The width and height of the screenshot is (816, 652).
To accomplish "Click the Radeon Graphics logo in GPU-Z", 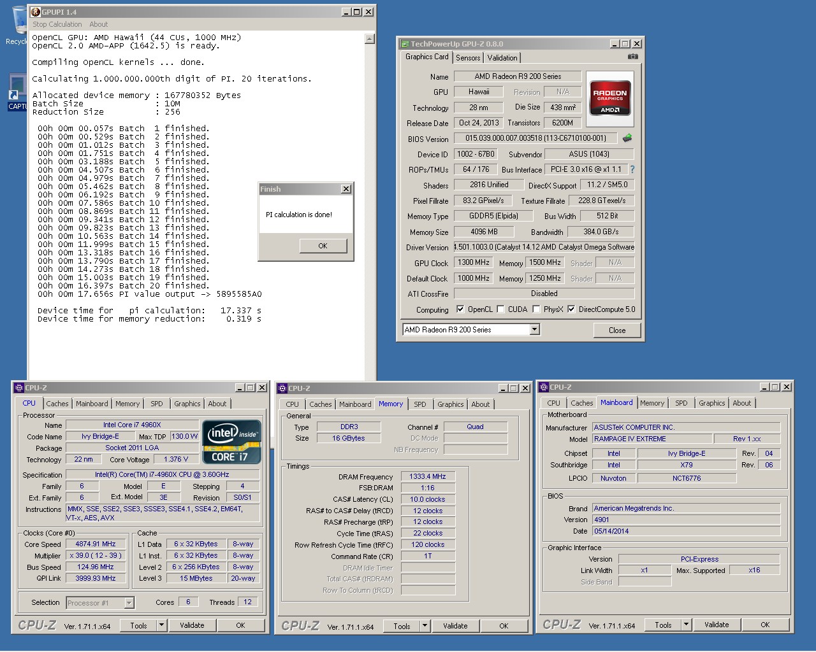I will (x=610, y=98).
